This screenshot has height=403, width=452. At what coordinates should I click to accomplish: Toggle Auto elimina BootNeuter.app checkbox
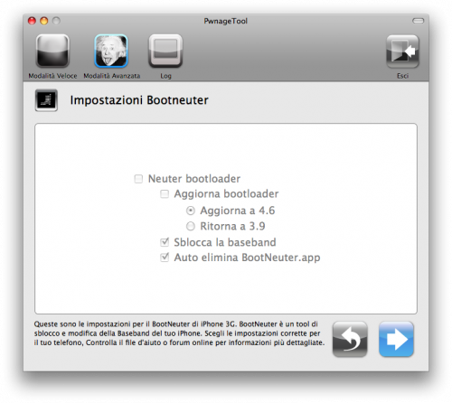tap(165, 258)
